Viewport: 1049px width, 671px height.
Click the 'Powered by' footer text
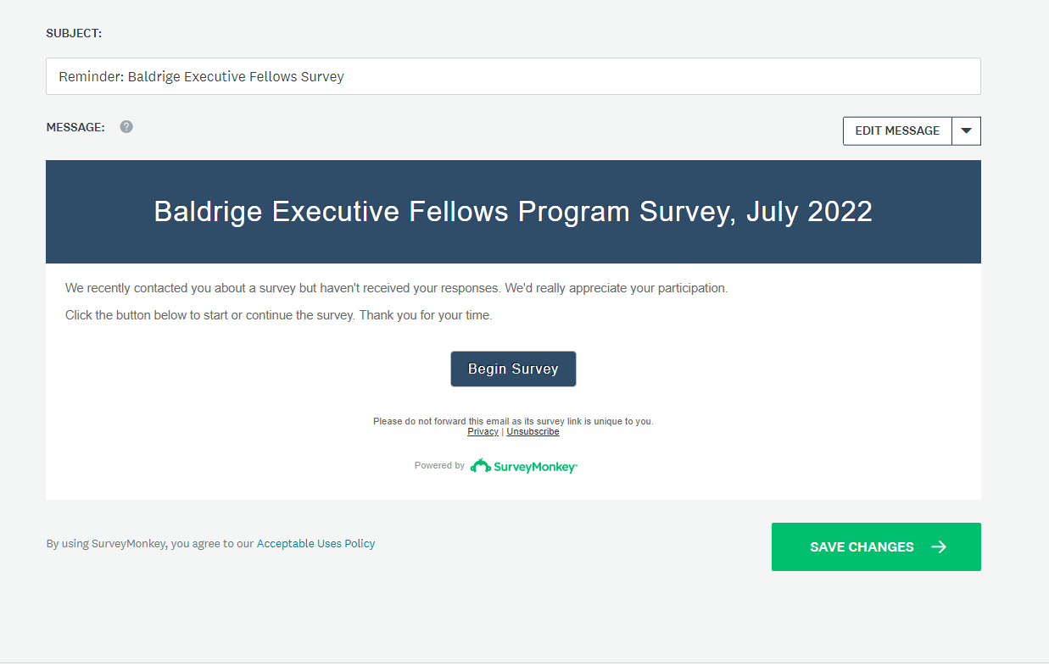(x=439, y=465)
